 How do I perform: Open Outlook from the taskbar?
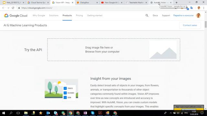pos(48,113)
